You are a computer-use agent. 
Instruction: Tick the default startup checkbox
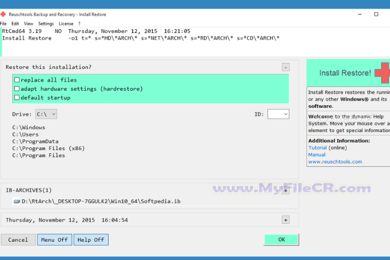(x=17, y=97)
